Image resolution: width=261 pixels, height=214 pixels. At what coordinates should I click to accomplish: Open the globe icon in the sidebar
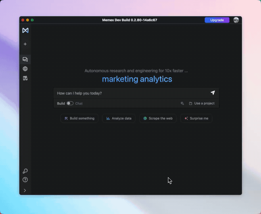pyautogui.click(x=25, y=69)
